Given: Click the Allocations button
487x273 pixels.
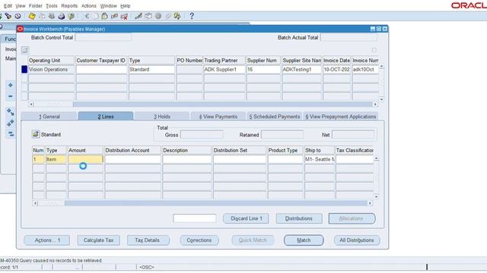Looking at the screenshot, I should click(352, 218).
